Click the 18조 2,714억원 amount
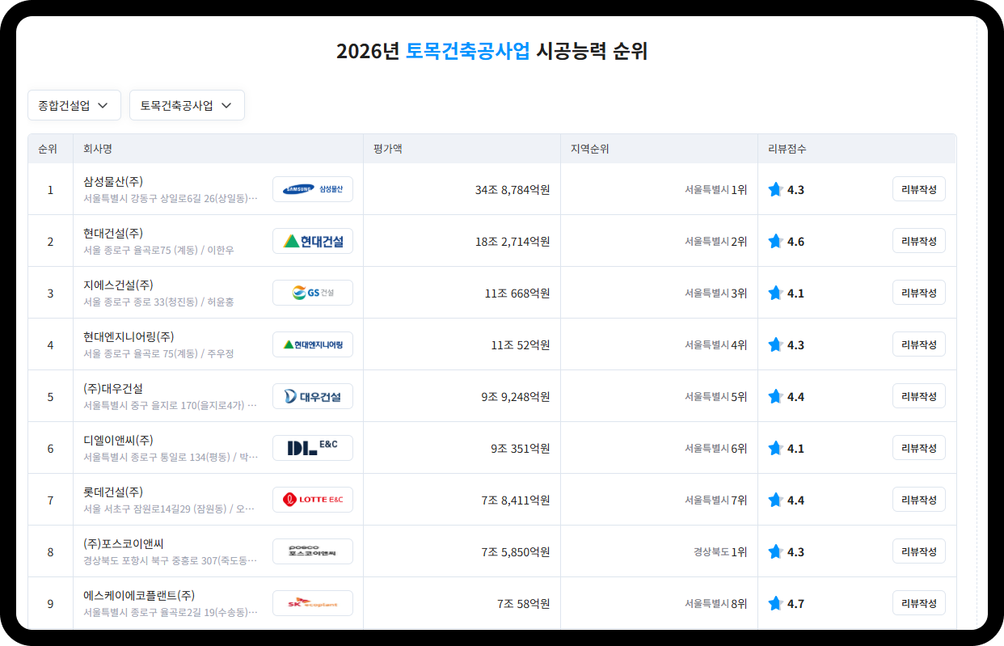The image size is (1004, 646). [x=513, y=242]
